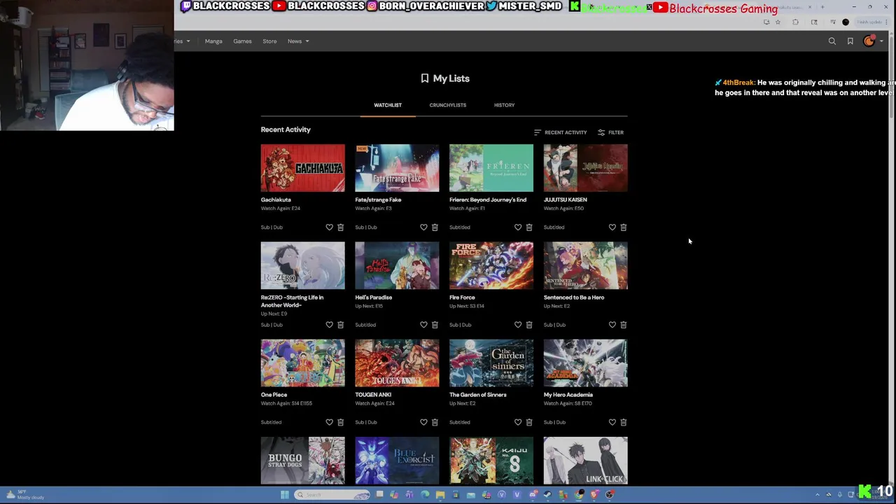
Task: Open the Manga menu item
Action: (213, 41)
